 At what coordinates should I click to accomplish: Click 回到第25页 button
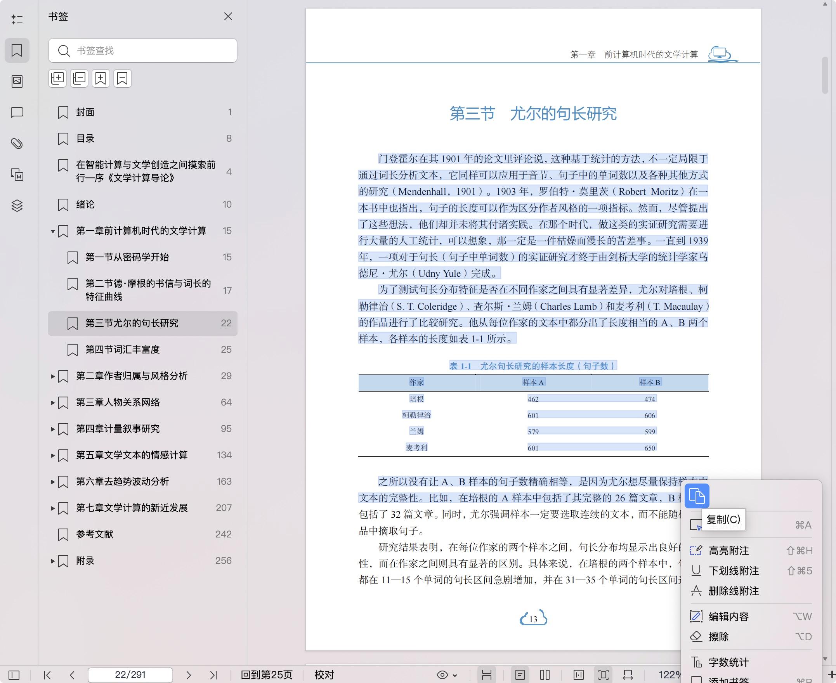point(267,675)
